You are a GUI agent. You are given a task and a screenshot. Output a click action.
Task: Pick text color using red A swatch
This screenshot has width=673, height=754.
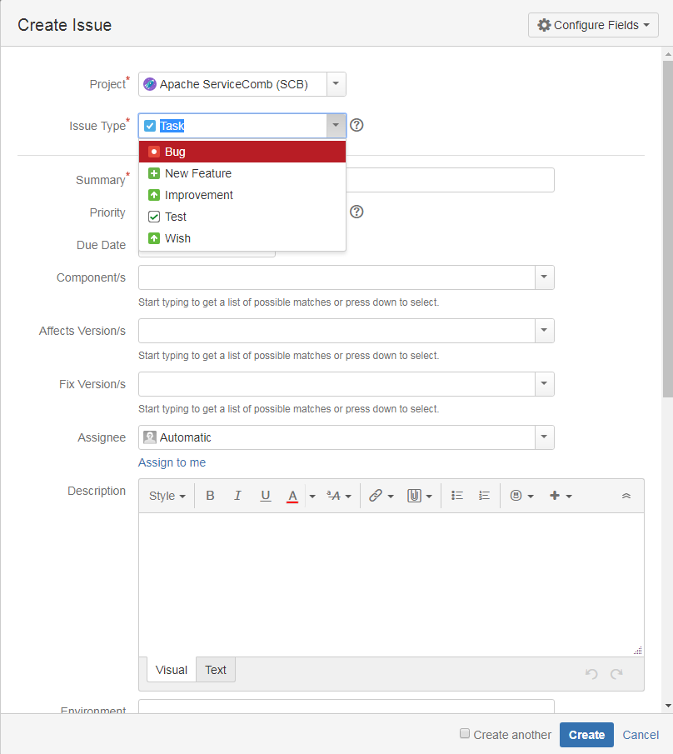coord(292,496)
